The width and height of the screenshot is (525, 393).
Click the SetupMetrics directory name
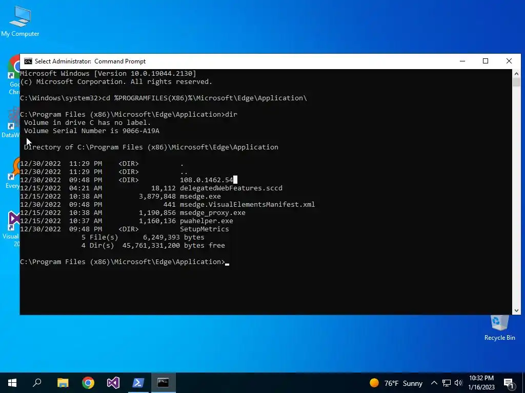204,229
